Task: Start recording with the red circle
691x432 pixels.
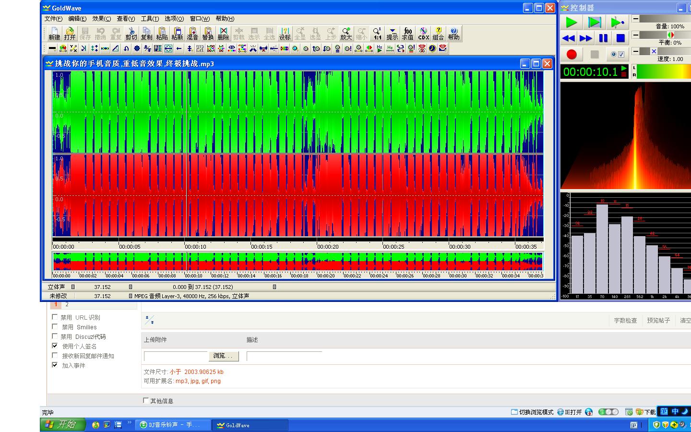Action: pyautogui.click(x=571, y=54)
